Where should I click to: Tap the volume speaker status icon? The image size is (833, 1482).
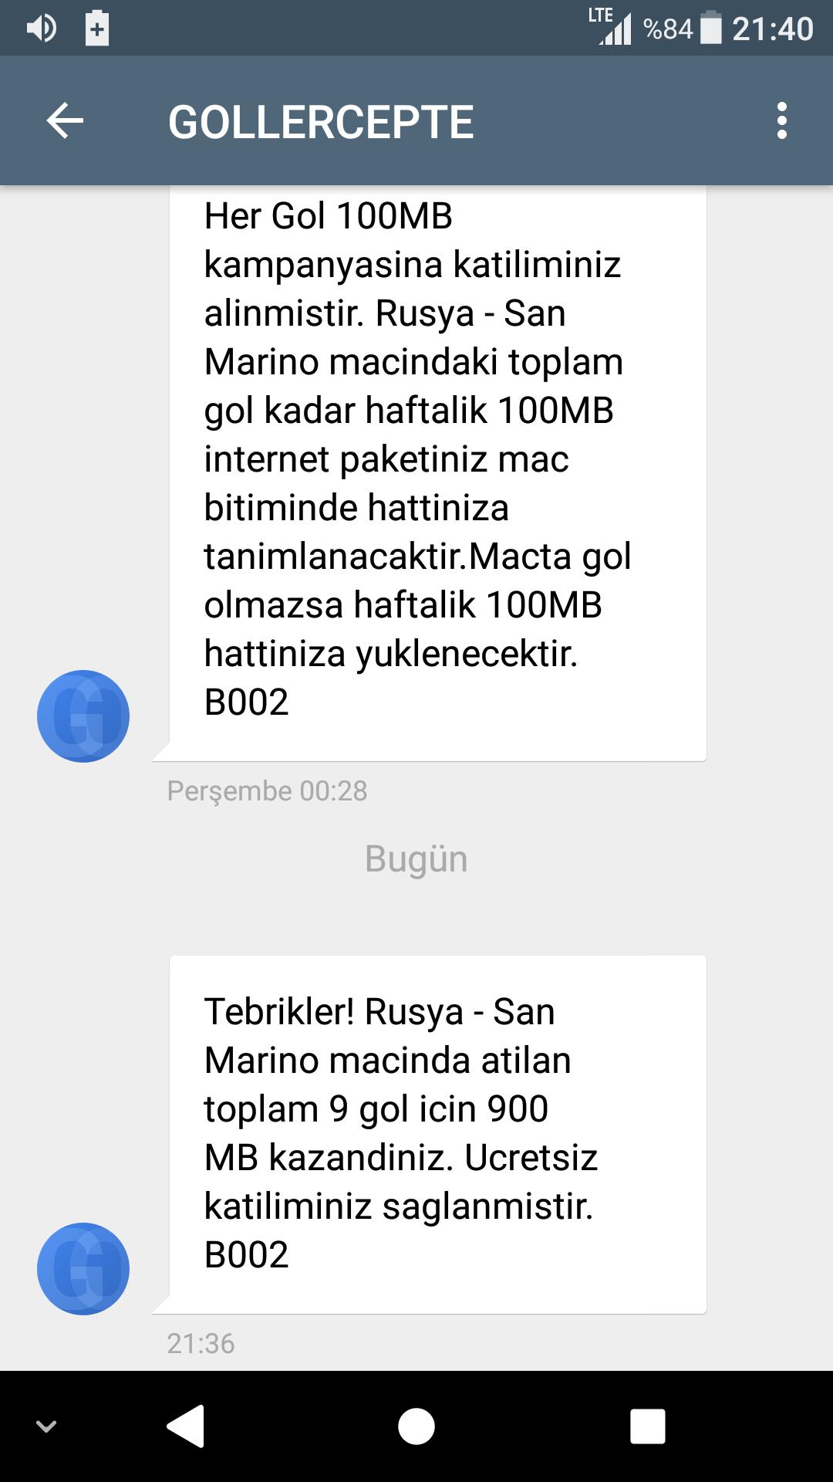click(42, 29)
